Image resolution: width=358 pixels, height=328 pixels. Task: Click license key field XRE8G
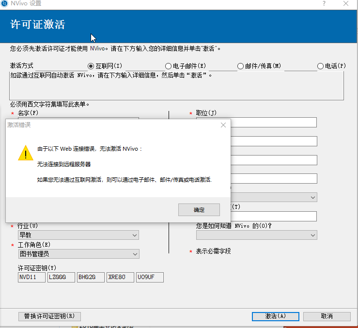coord(120,277)
